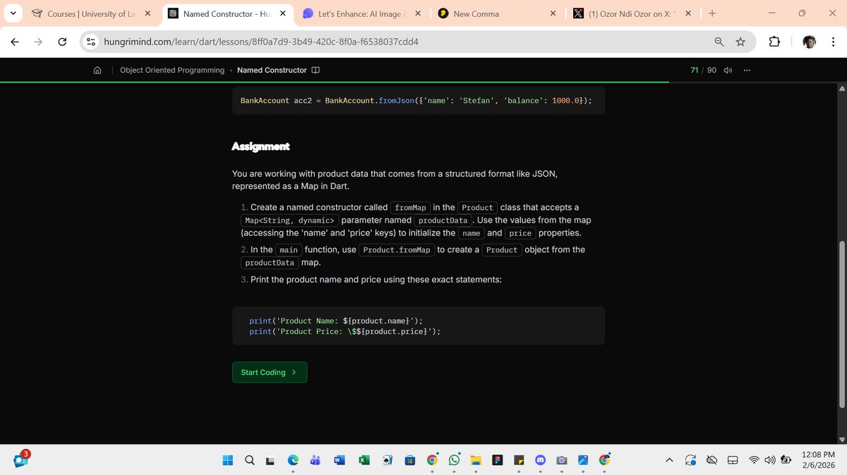
Task: Open File Explorer from taskbar
Action: point(476,460)
